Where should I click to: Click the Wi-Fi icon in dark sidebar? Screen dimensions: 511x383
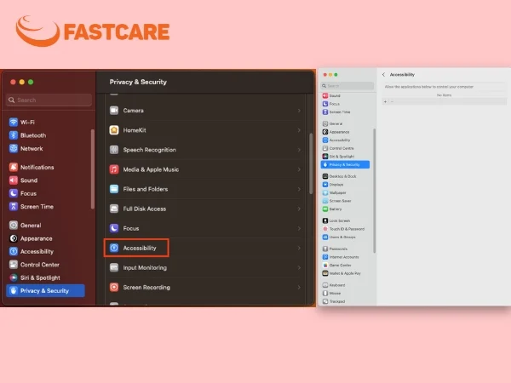[x=14, y=122]
